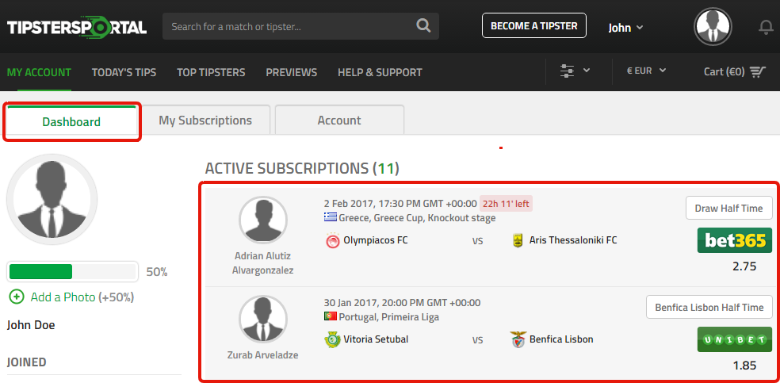Open Help & Support
This screenshot has width=780, height=383.
click(x=380, y=73)
